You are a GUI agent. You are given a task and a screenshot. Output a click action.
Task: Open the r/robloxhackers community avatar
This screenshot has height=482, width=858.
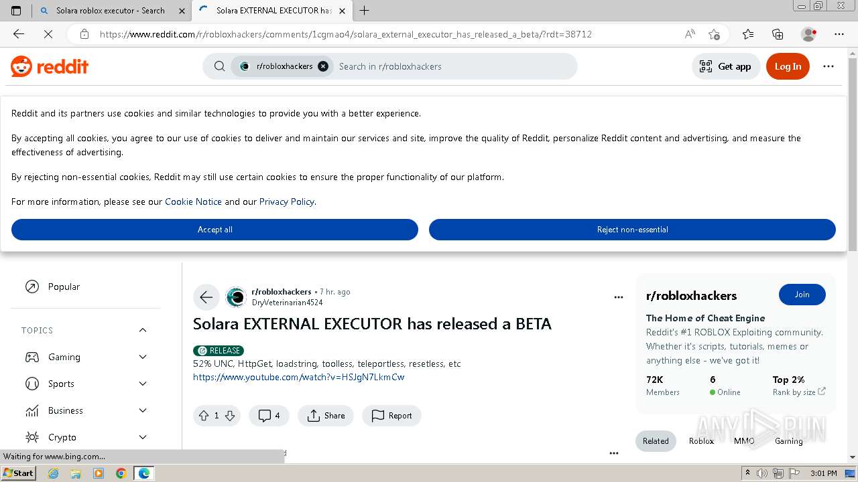(x=236, y=297)
